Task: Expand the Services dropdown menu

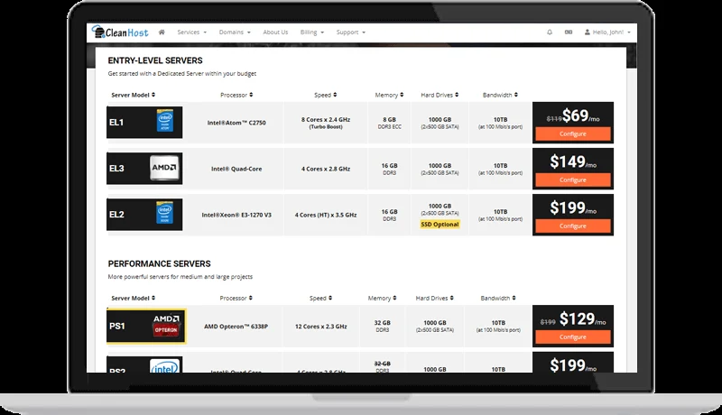Action: tap(192, 32)
